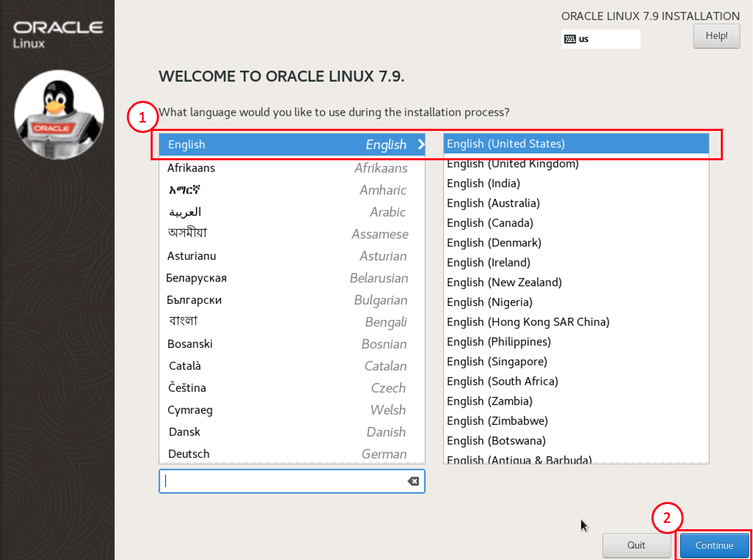The height and width of the screenshot is (560, 753).
Task: Select Amharic language row
Action: [292, 190]
